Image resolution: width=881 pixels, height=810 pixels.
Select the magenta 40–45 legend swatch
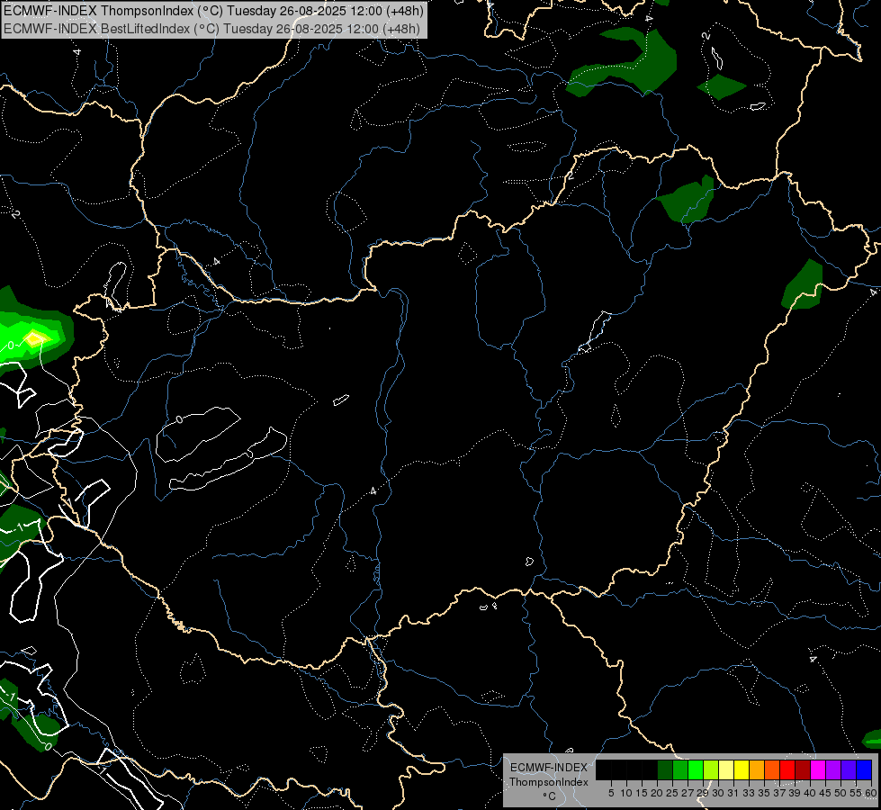[x=818, y=770]
